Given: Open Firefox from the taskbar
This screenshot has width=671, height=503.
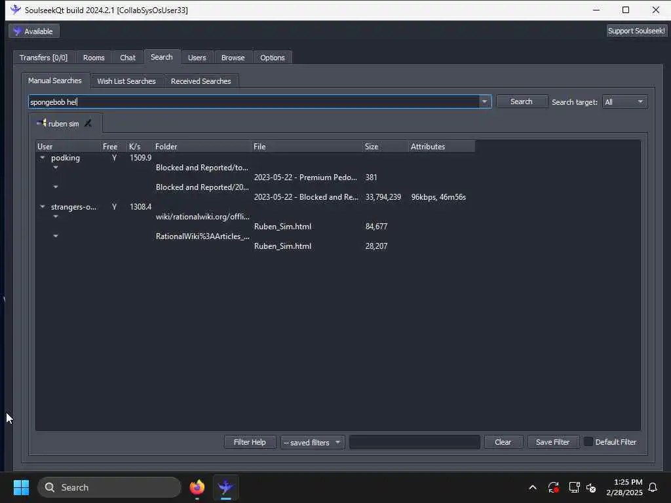Looking at the screenshot, I should point(197,487).
